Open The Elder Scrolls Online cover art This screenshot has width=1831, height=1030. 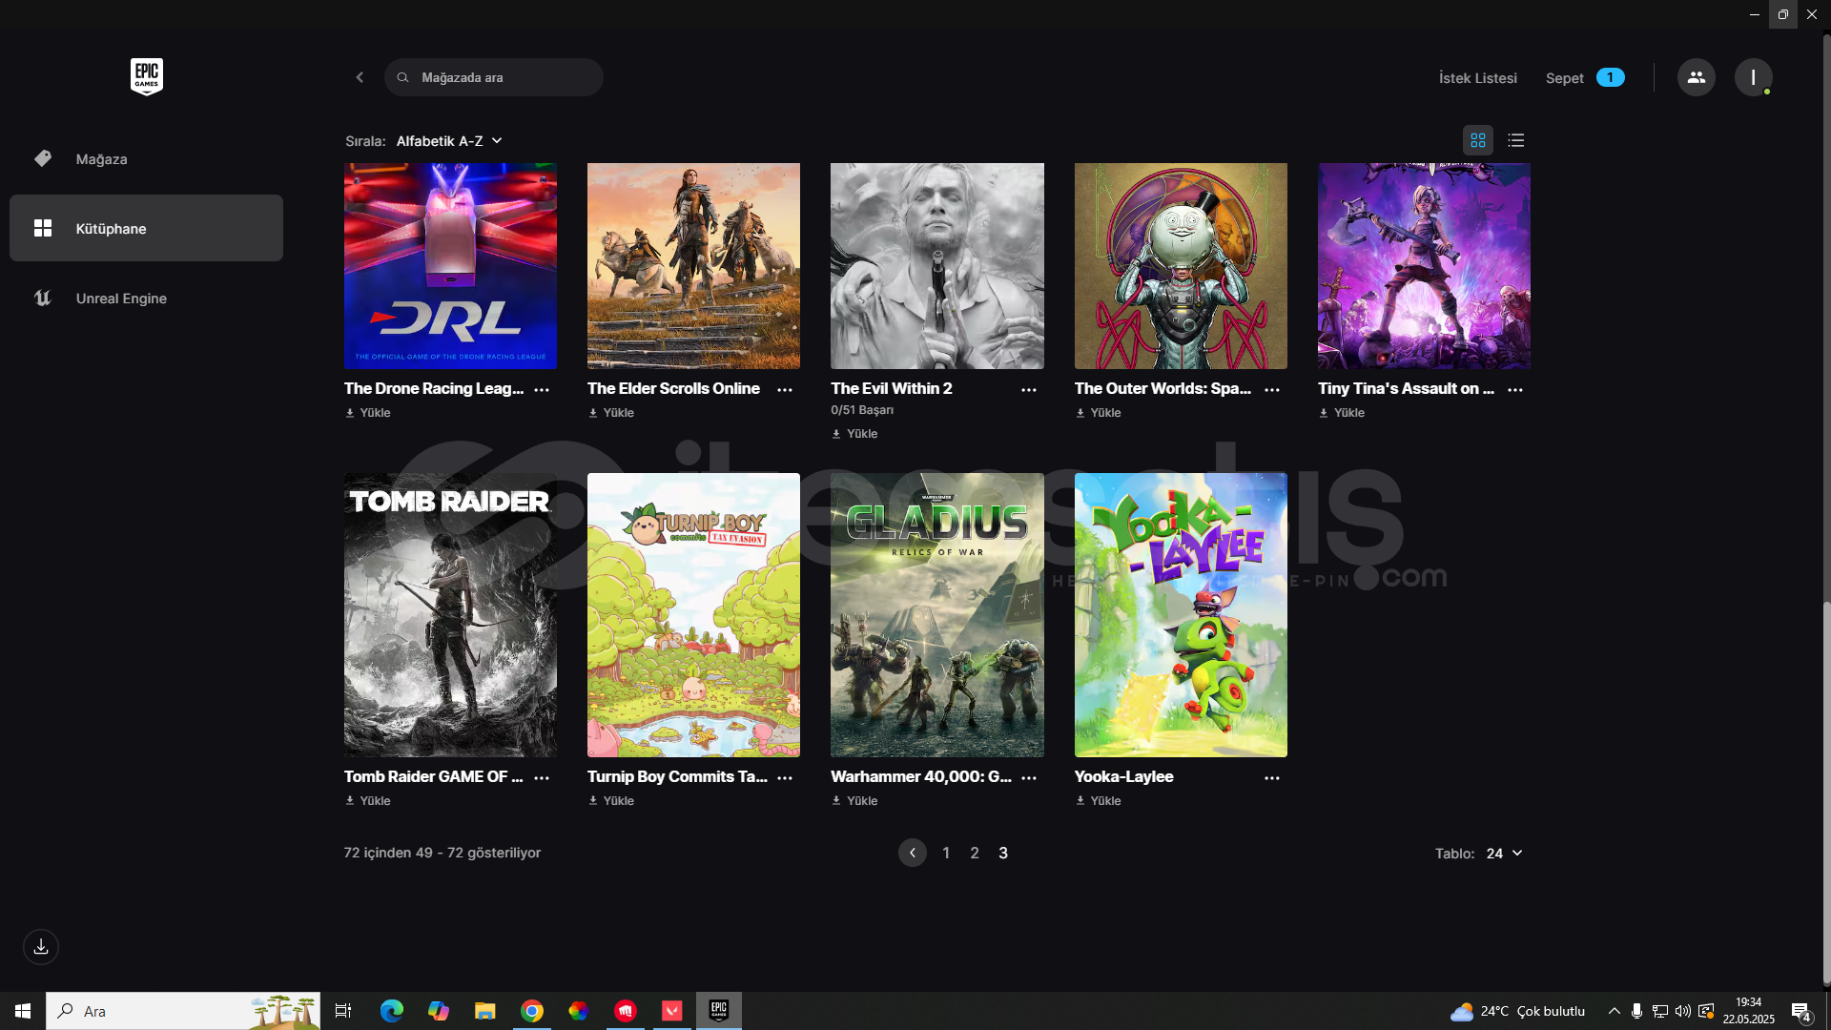click(x=693, y=266)
